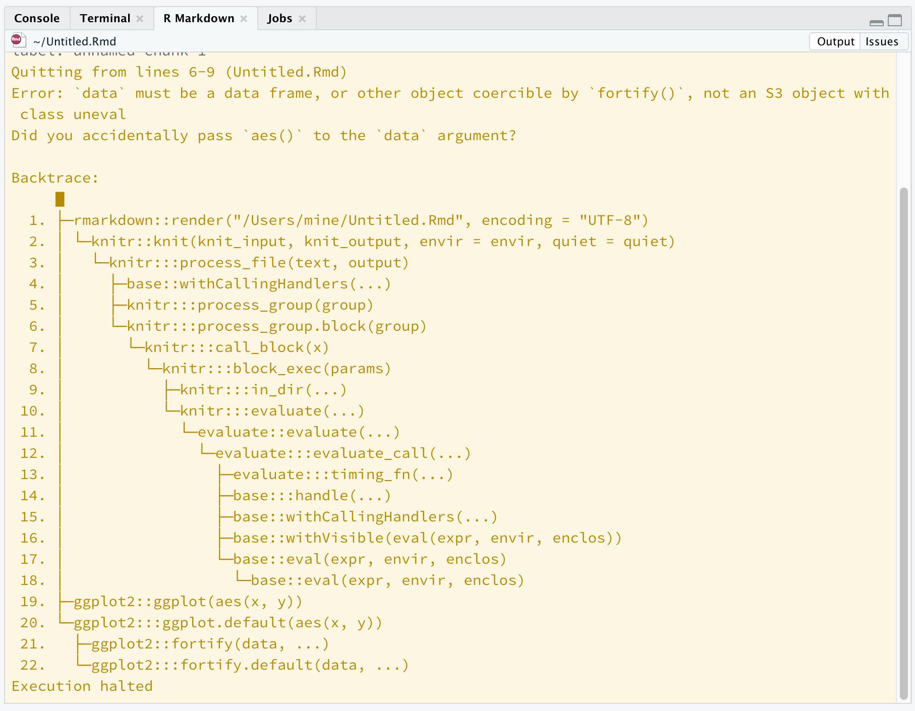Click the evaluate:::timing_fn(...) line
The height and width of the screenshot is (711, 915).
coord(343,475)
